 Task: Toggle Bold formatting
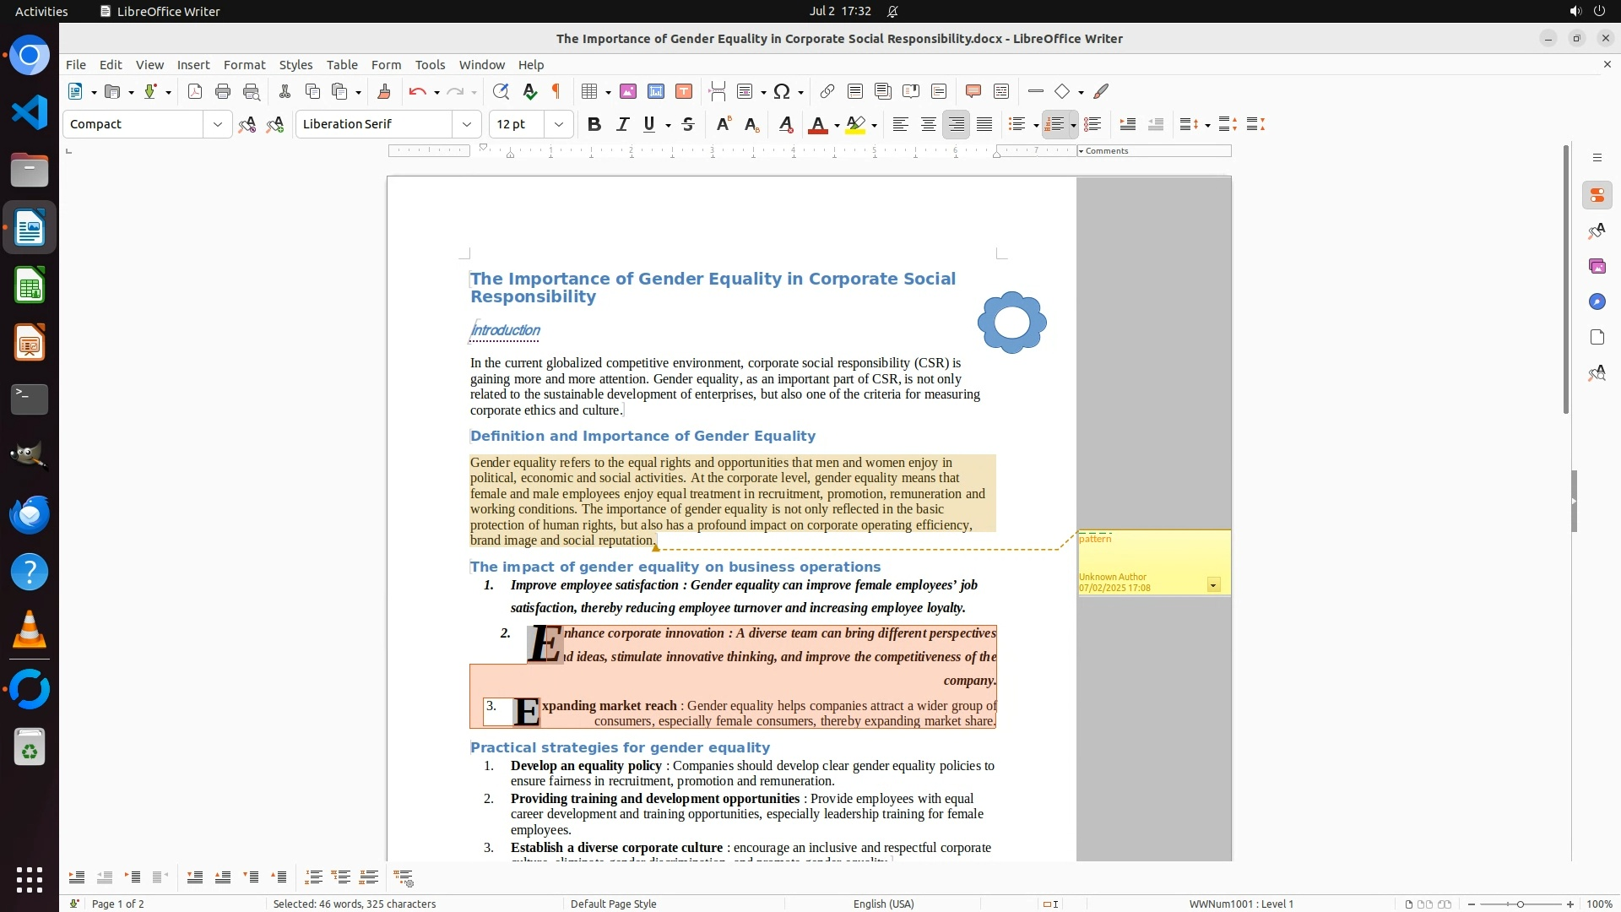(x=594, y=125)
